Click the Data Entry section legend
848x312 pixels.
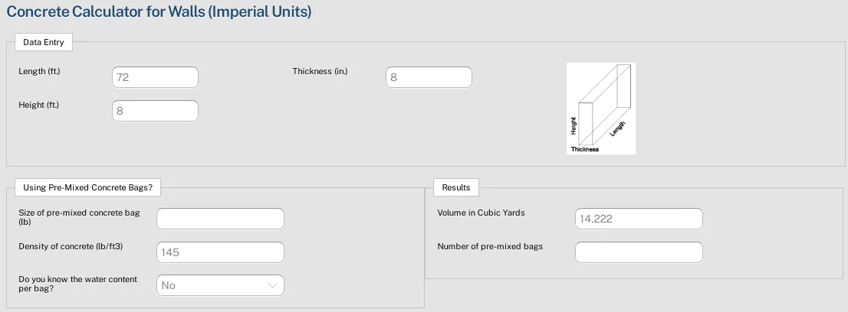43,42
